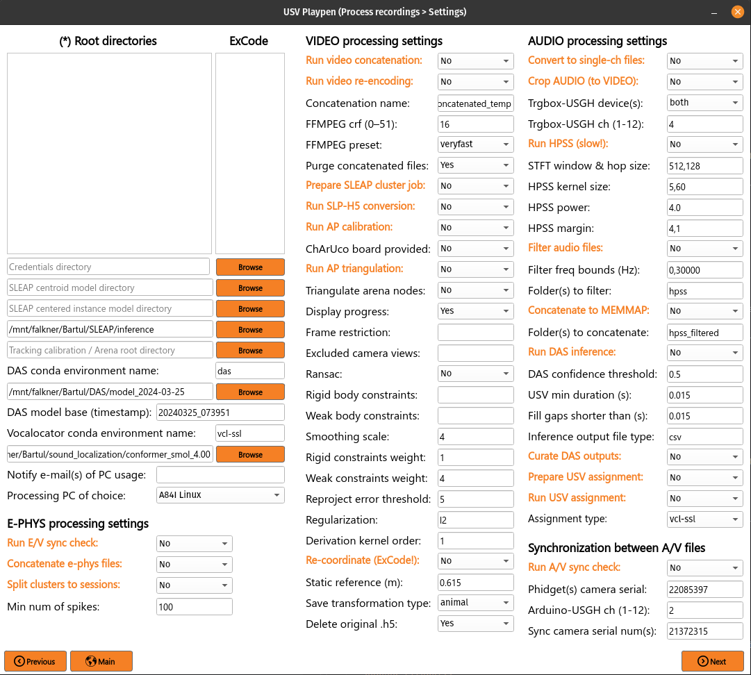Edit Min num of spikes field
751x675 pixels.
coord(194,606)
